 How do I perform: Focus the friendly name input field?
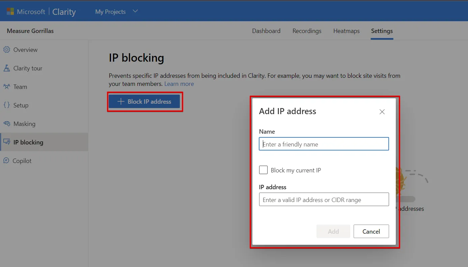coord(324,144)
